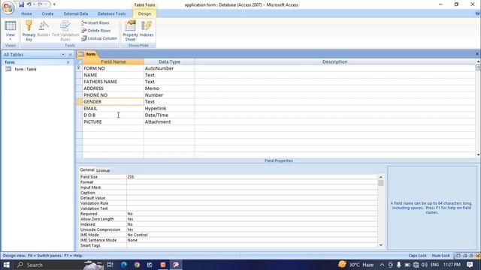Redo the last action

click(x=40, y=4)
